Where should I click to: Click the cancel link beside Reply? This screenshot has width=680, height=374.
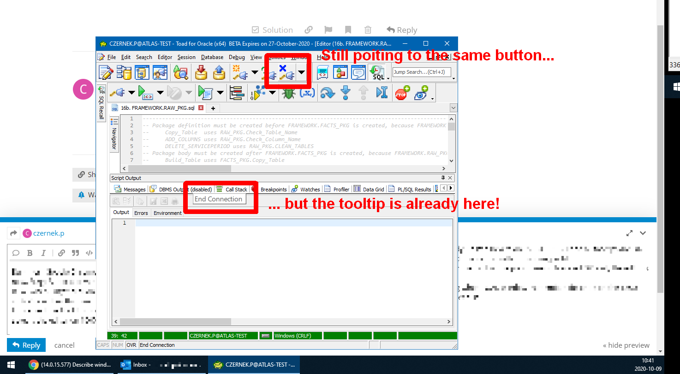click(65, 345)
